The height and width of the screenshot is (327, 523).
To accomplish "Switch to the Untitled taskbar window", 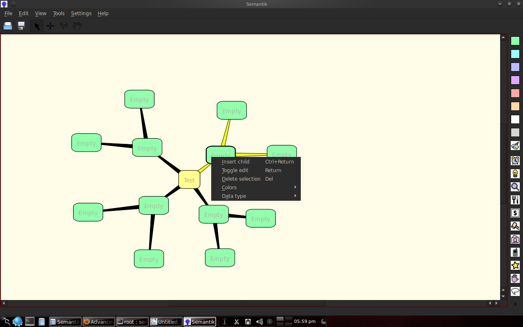I will 166,322.
